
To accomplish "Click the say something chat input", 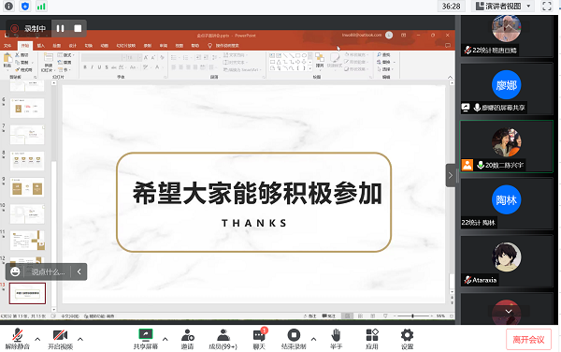I will (48, 271).
